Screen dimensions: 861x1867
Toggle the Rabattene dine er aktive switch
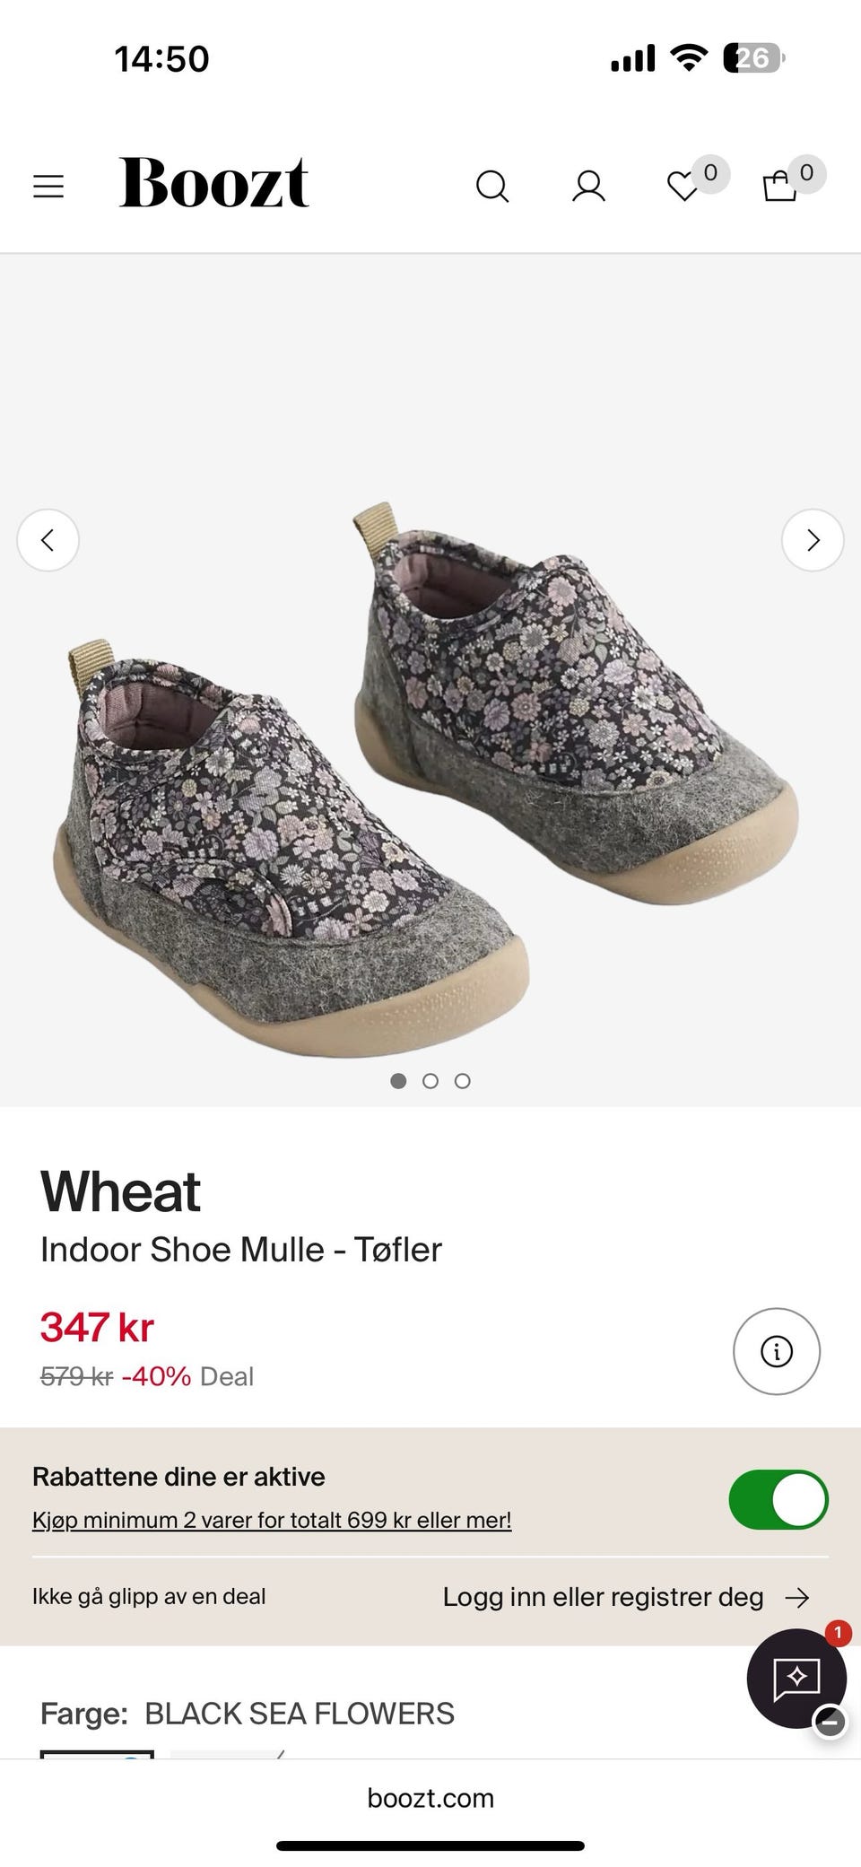(x=778, y=1499)
